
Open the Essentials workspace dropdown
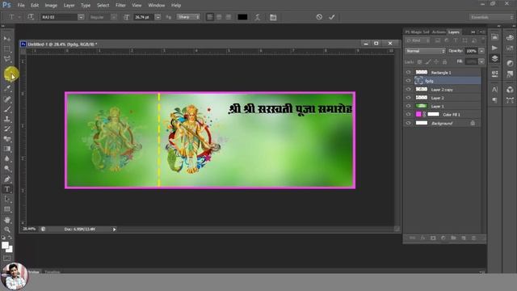click(x=491, y=17)
